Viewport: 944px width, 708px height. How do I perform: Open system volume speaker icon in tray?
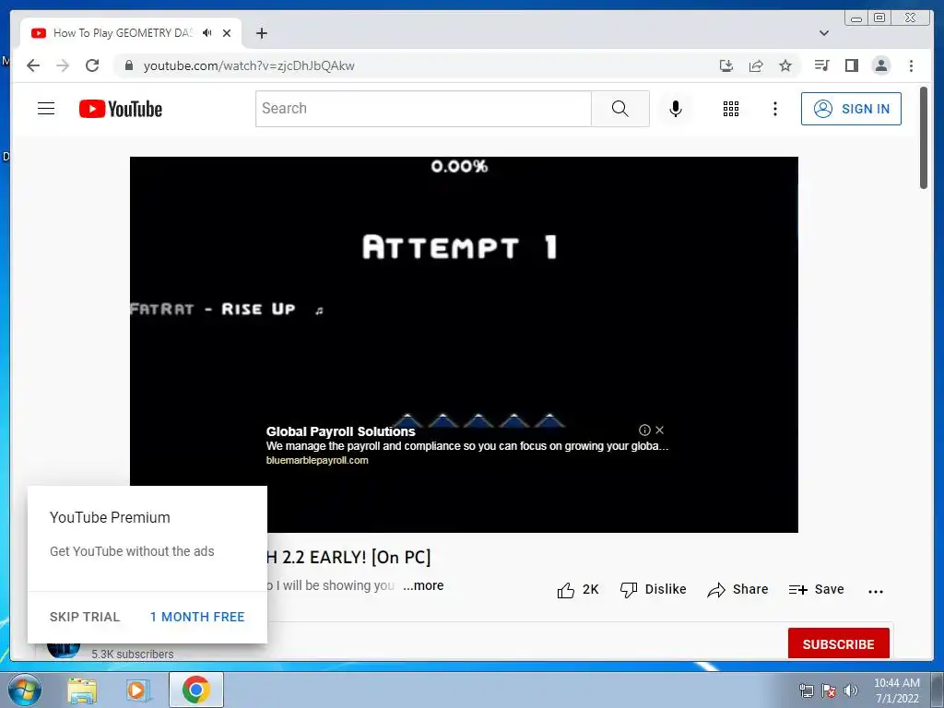coord(851,690)
